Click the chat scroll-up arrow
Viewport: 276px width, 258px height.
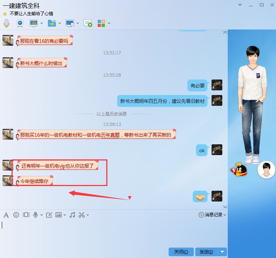[225, 32]
